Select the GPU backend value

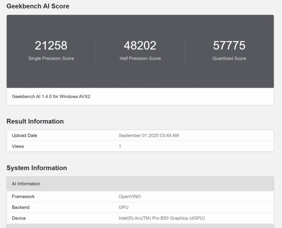(123, 207)
